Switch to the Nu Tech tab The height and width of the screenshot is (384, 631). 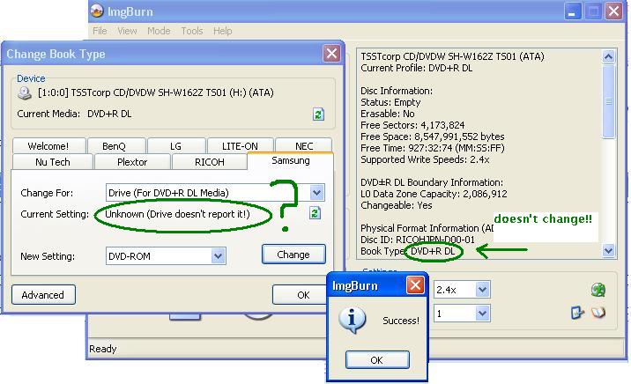point(53,162)
